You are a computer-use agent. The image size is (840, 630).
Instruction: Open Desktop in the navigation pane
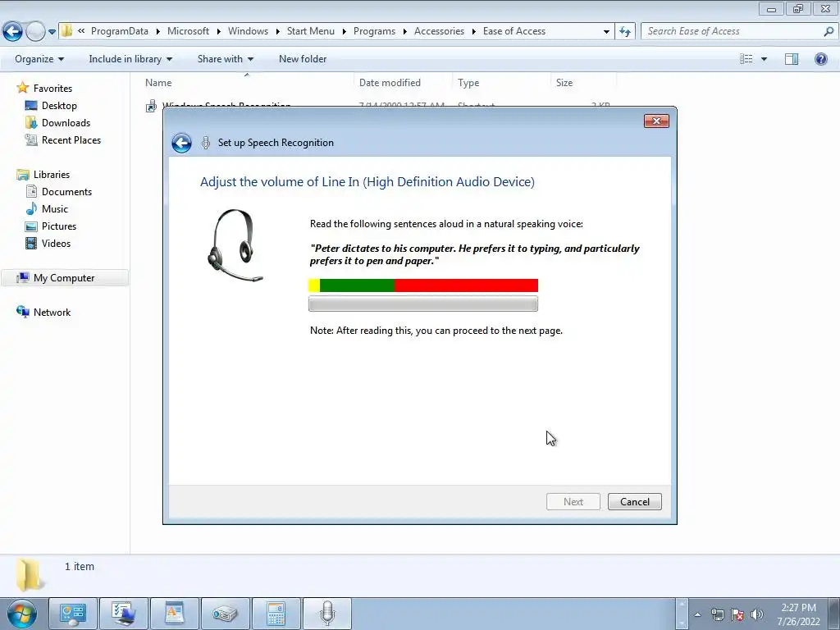(x=59, y=106)
